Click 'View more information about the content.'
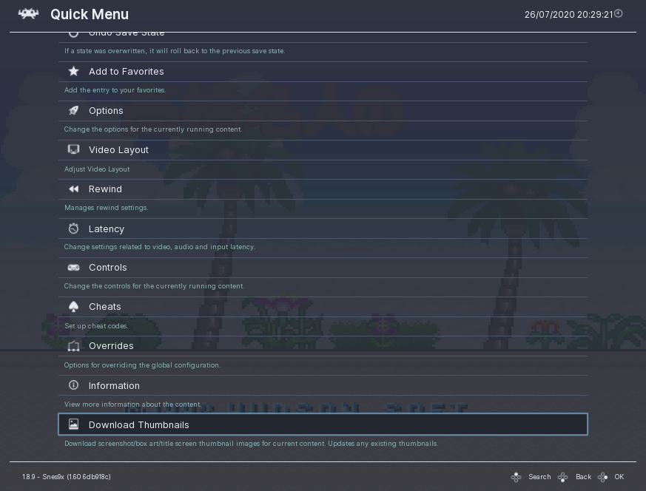The width and height of the screenshot is (646, 491). [132, 404]
